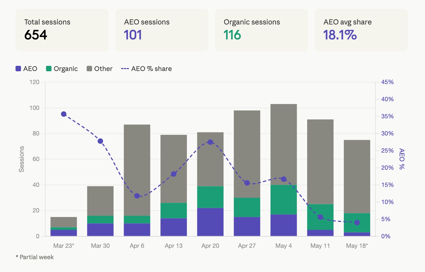Image resolution: width=425 pixels, height=272 pixels.
Task: Click the 'Mar 23*' axis label
Action: point(64,246)
